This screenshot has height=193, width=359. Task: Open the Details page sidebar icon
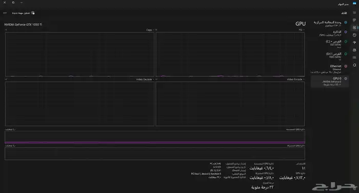[x=354, y=57]
